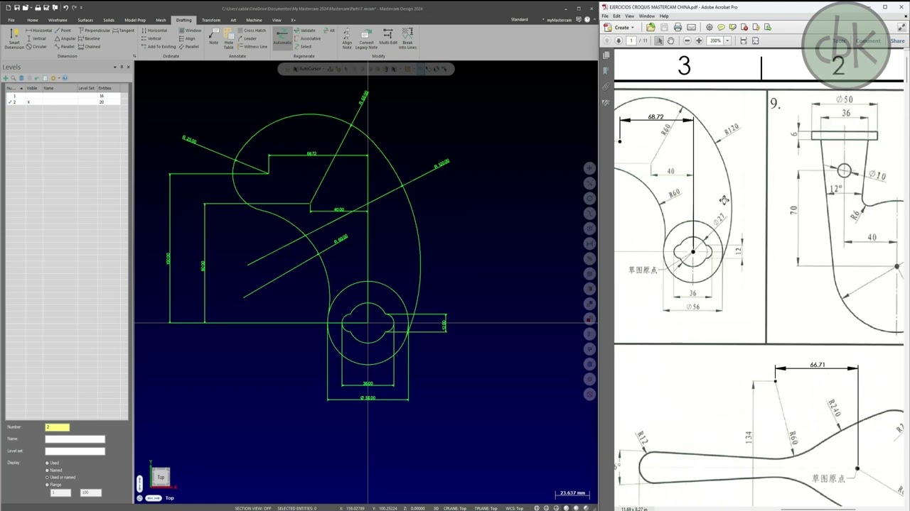Image resolution: width=910 pixels, height=511 pixels.
Task: Select Used or named radio button
Action: click(48, 478)
